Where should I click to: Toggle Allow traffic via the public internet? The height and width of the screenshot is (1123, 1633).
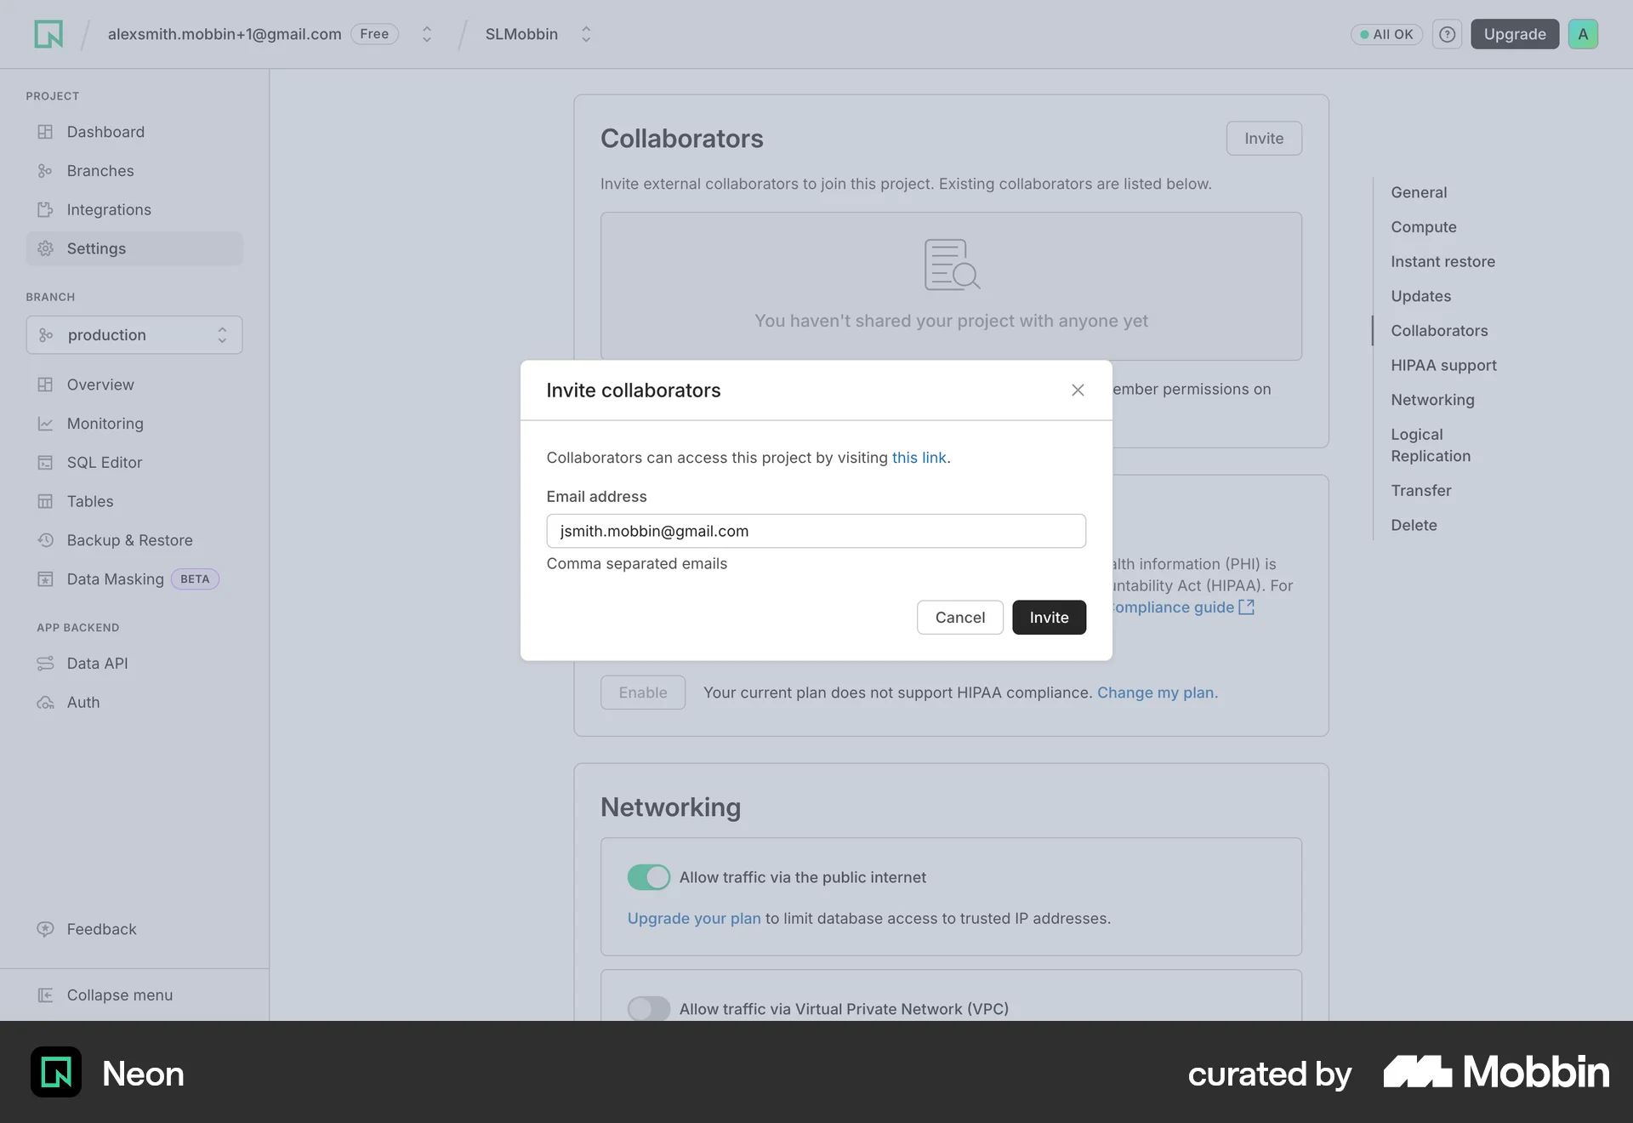click(x=649, y=877)
